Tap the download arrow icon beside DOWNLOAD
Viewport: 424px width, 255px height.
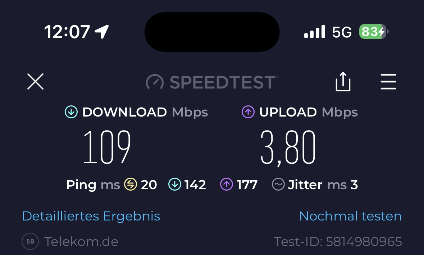point(71,112)
